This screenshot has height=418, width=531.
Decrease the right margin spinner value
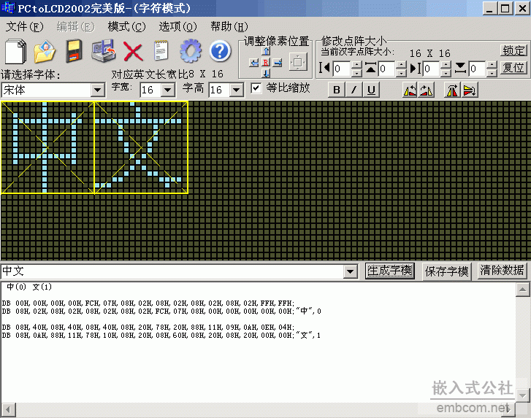446,72
